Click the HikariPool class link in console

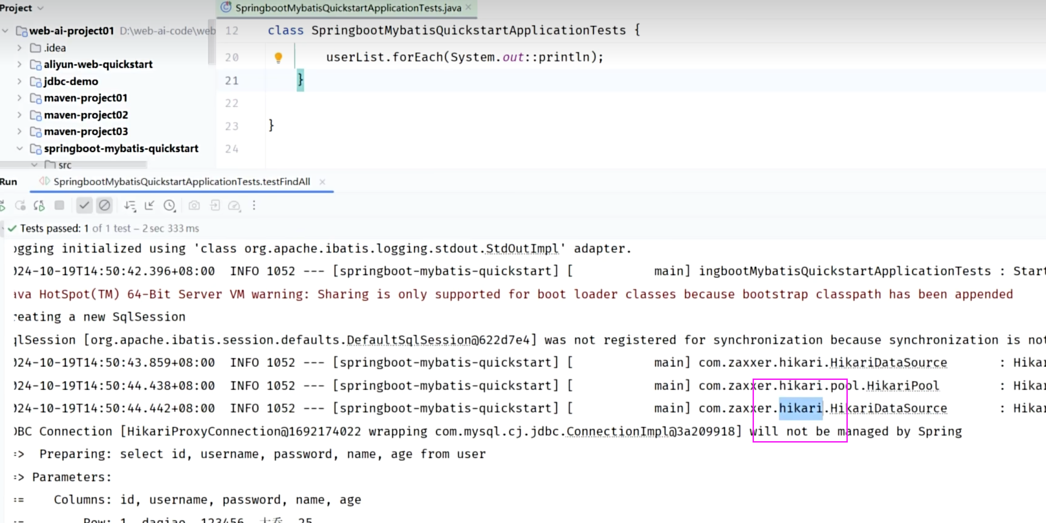click(x=902, y=385)
